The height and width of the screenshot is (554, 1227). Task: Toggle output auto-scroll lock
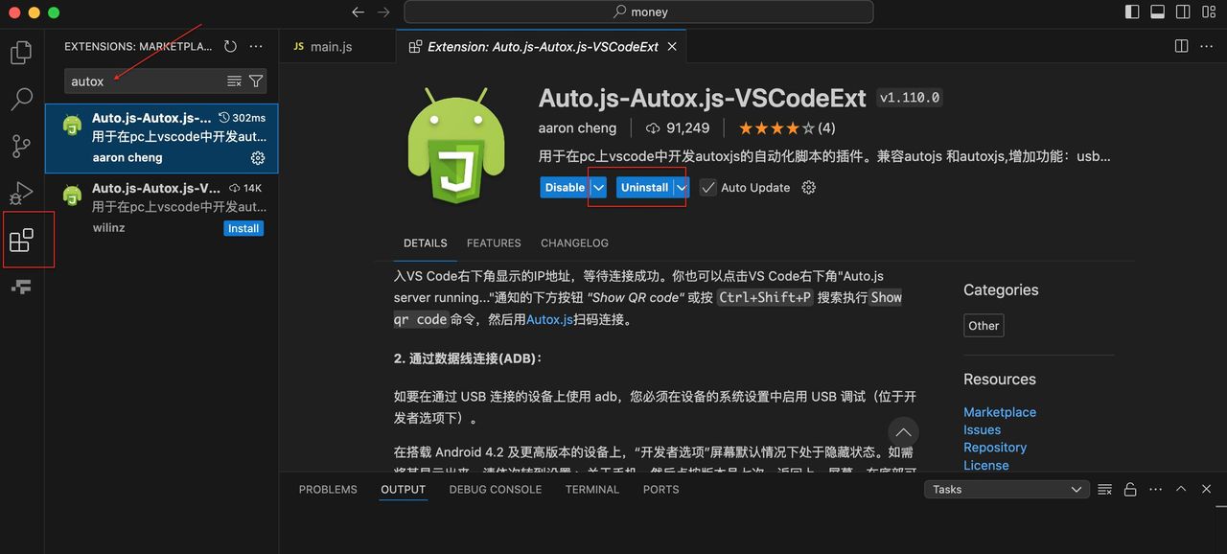(1130, 489)
